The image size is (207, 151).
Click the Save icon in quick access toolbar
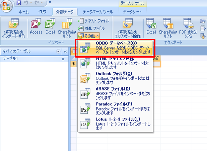[x=19, y=3]
